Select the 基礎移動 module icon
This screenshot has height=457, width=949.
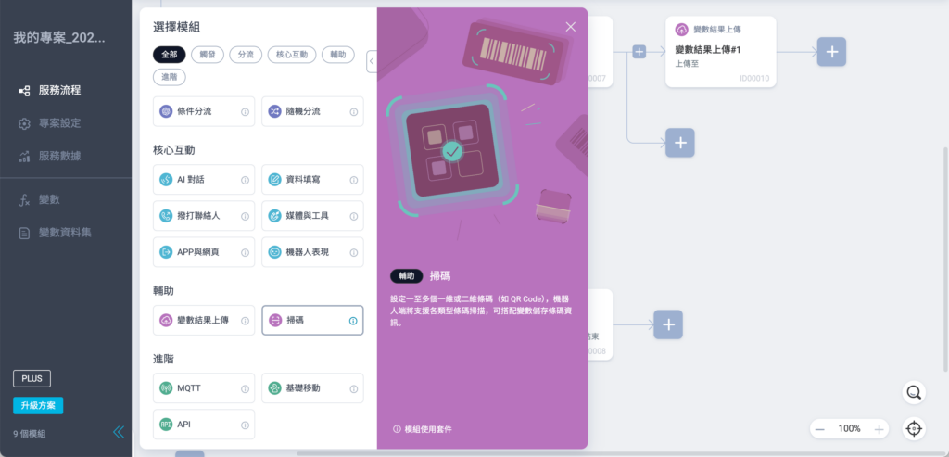pos(274,388)
